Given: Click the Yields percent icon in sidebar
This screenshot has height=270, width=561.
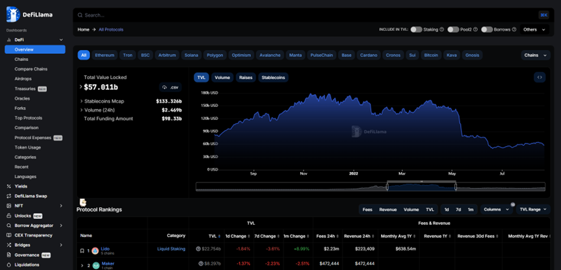Looking at the screenshot, I should tap(9, 186).
